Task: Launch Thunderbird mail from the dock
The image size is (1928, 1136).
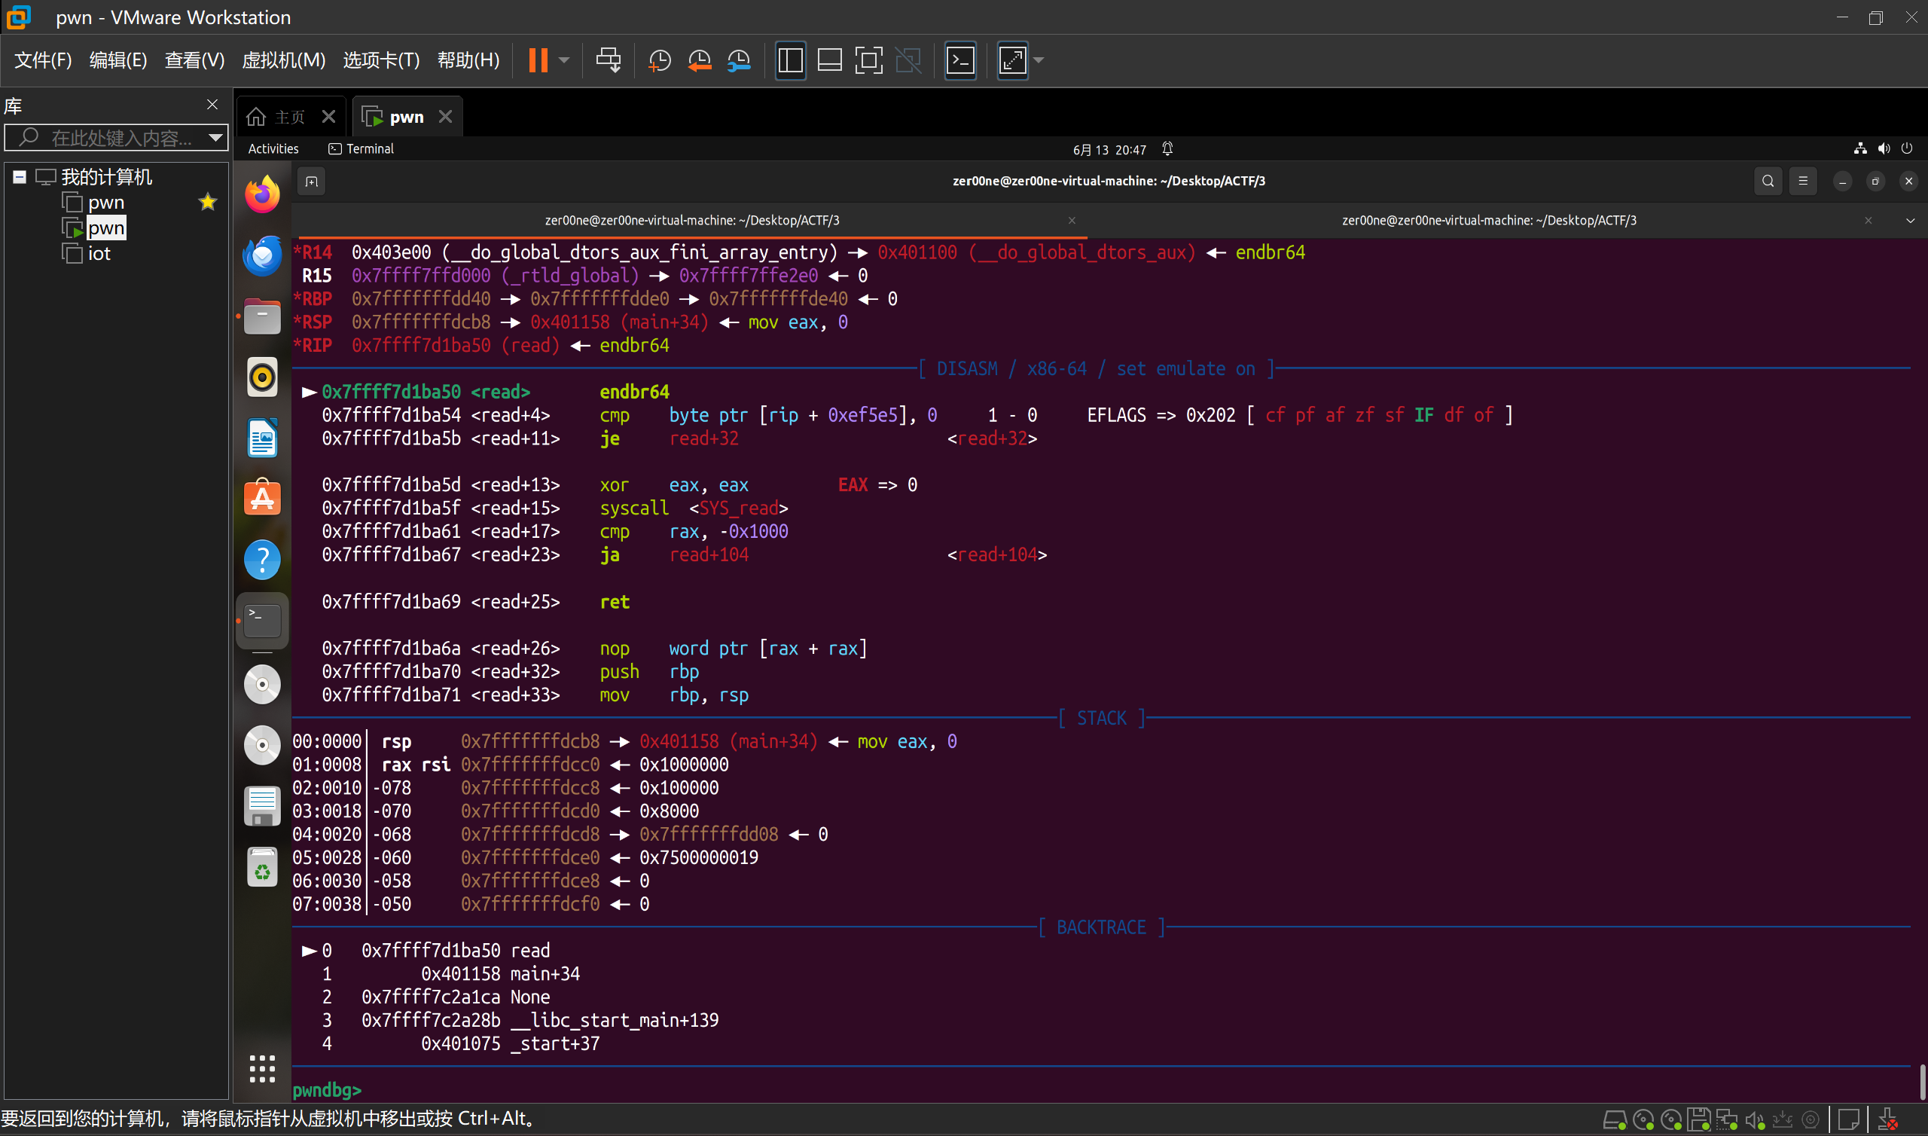Action: 262,255
